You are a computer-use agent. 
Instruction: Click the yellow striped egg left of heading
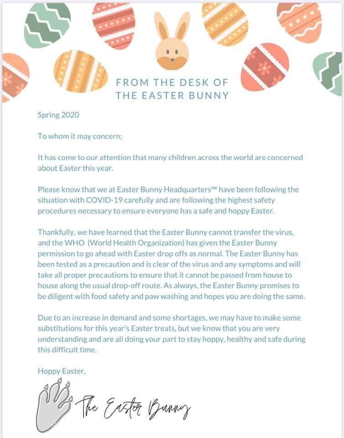tap(81, 72)
